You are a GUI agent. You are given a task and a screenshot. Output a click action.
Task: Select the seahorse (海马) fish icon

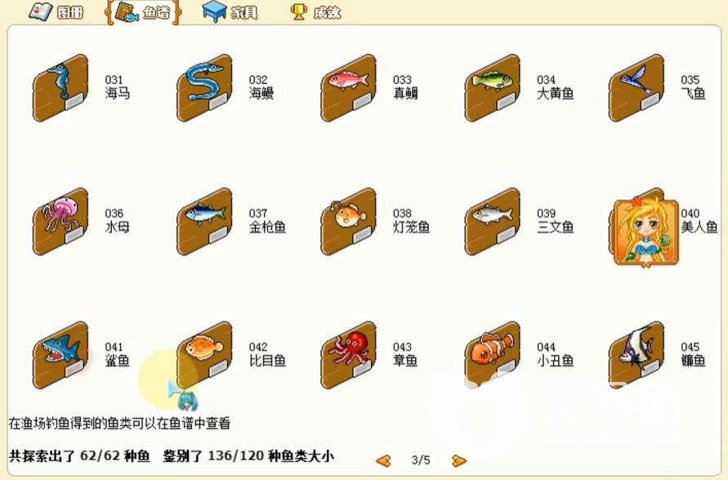coord(60,88)
